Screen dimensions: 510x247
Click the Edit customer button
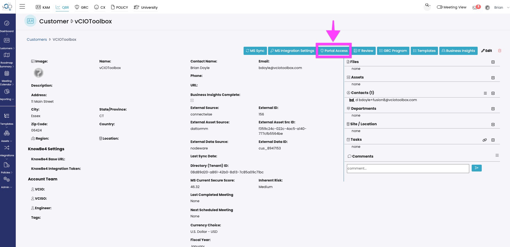487,51
